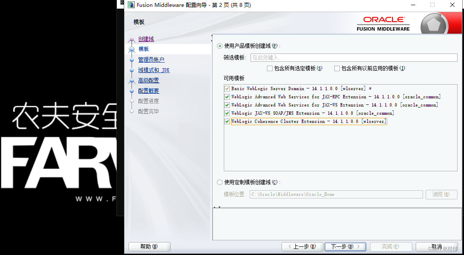Select Basic WebLogic Server Domain row text
464x255 pixels.
[301, 88]
